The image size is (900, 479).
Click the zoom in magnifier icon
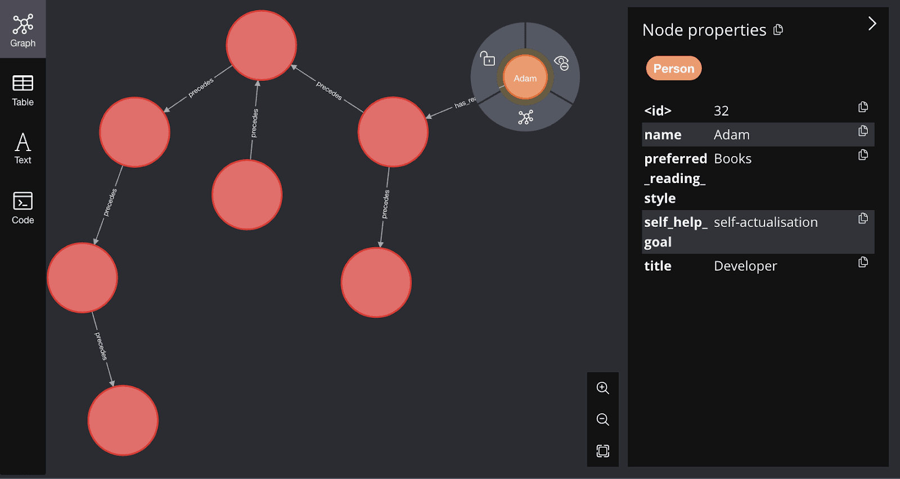pyautogui.click(x=602, y=388)
